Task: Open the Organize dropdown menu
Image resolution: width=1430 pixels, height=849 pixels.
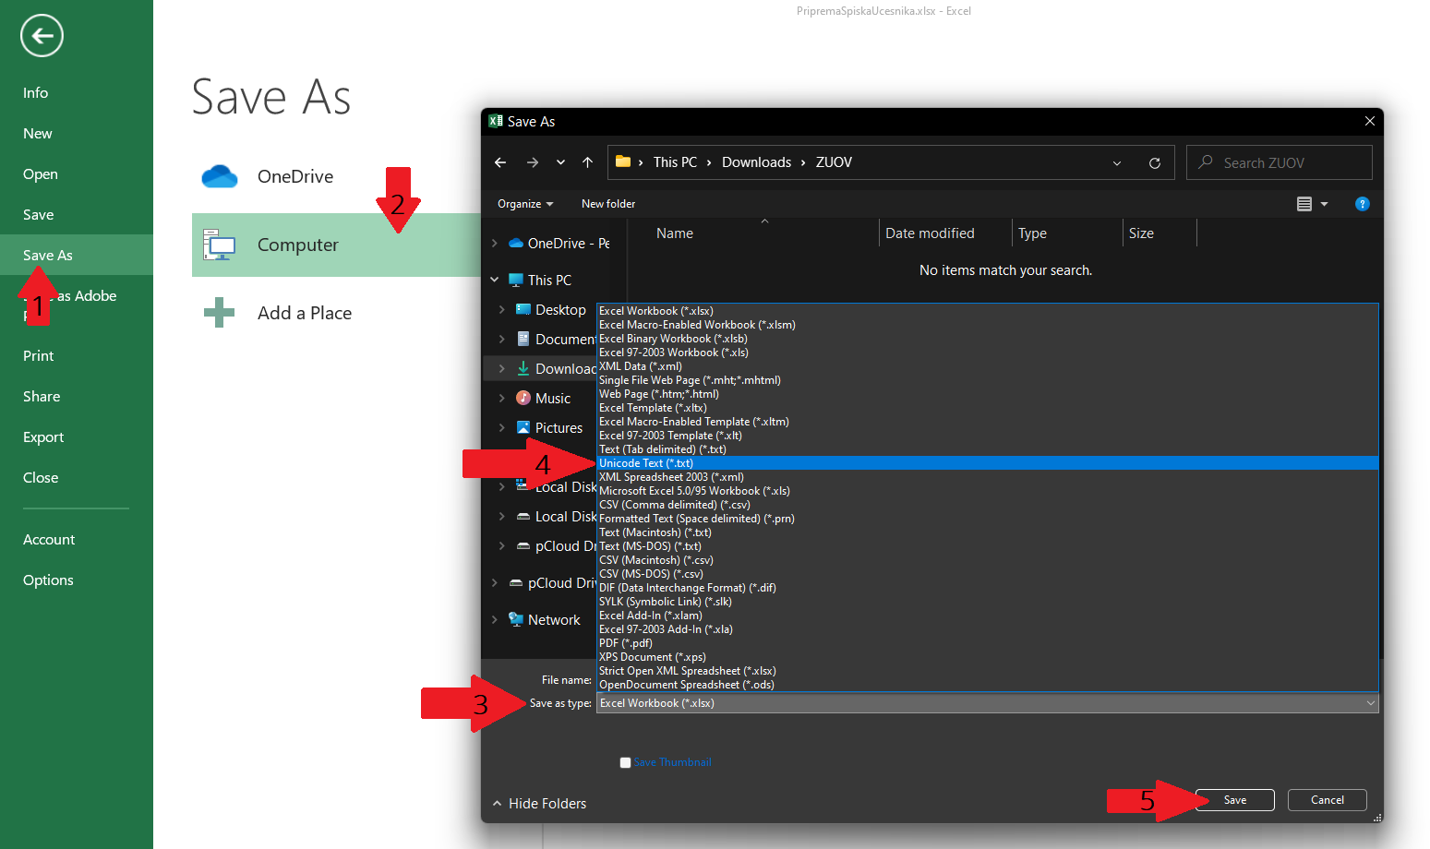Action: [x=525, y=204]
